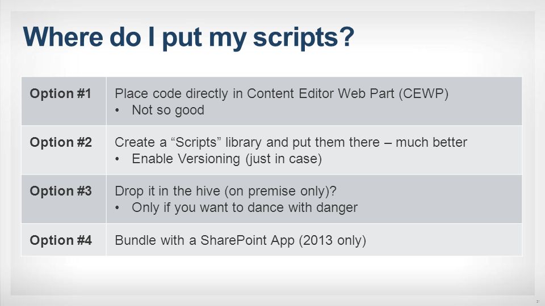Click the small slide number in the corner

[538, 301]
